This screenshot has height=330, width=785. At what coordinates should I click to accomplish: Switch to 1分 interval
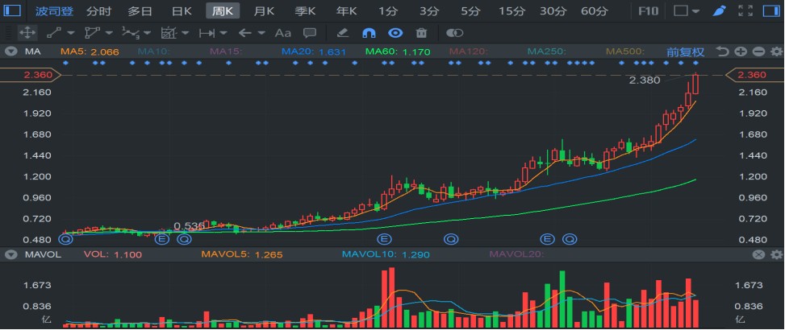tap(387, 11)
